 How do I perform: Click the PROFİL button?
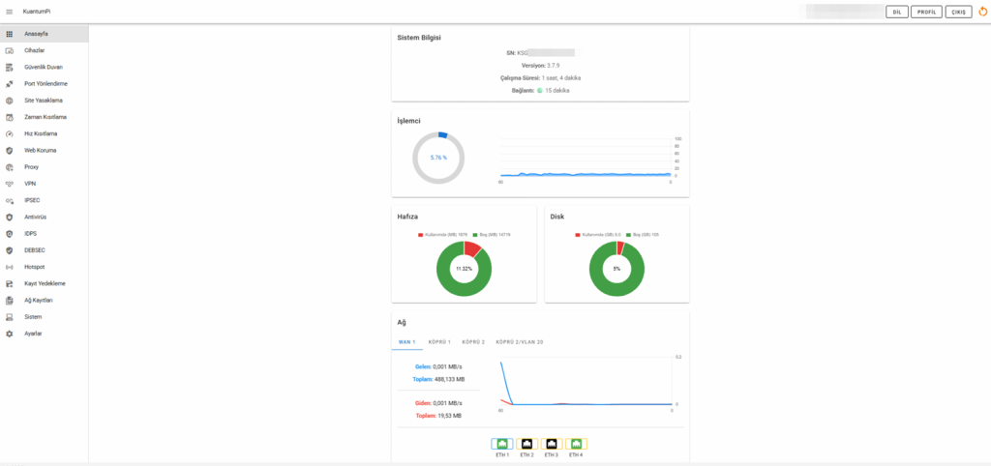click(x=927, y=12)
